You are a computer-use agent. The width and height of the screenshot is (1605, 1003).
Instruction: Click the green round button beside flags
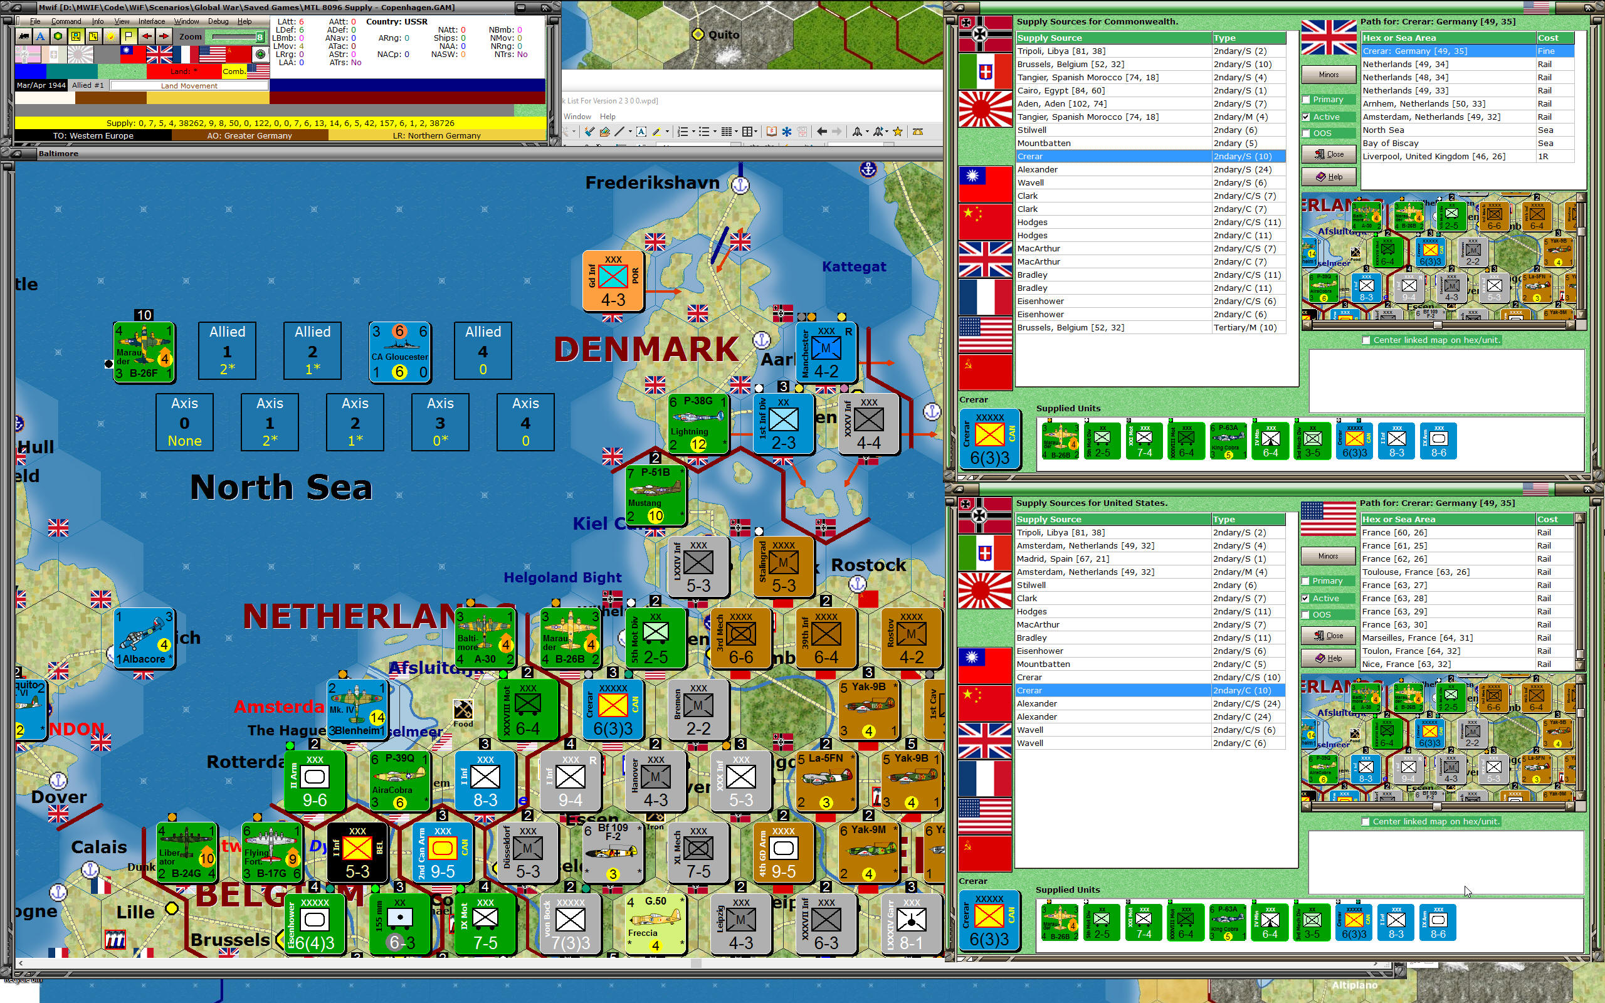coord(261,55)
